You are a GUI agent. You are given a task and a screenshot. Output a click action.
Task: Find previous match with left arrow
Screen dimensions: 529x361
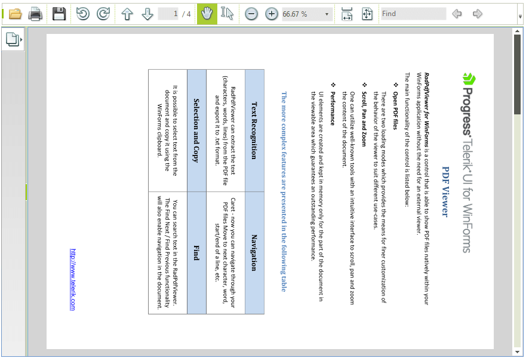coord(457,14)
